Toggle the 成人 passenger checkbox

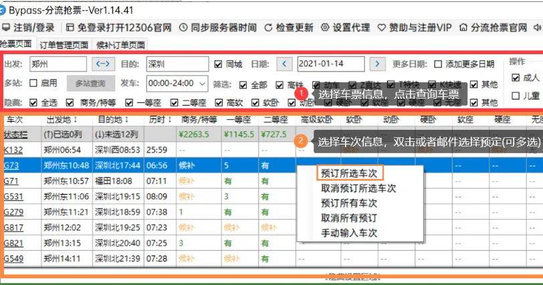coord(516,78)
